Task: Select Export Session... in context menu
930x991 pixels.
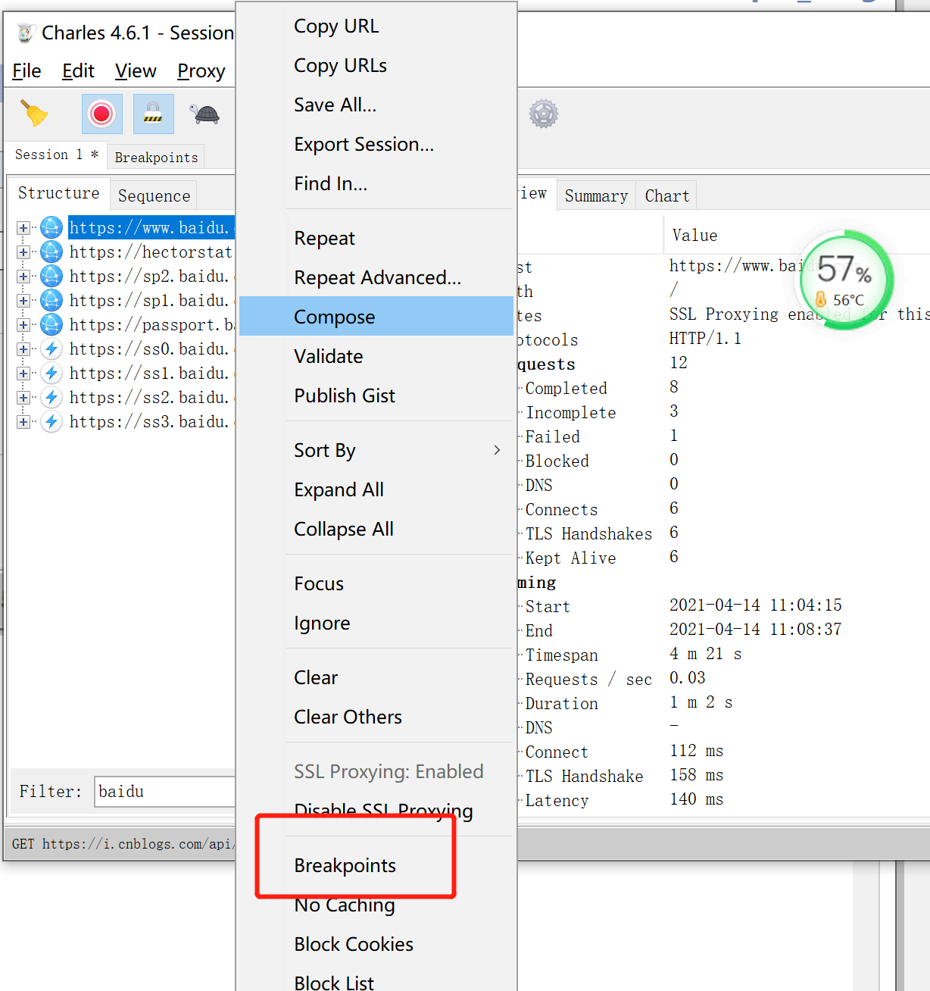Action: click(x=376, y=144)
